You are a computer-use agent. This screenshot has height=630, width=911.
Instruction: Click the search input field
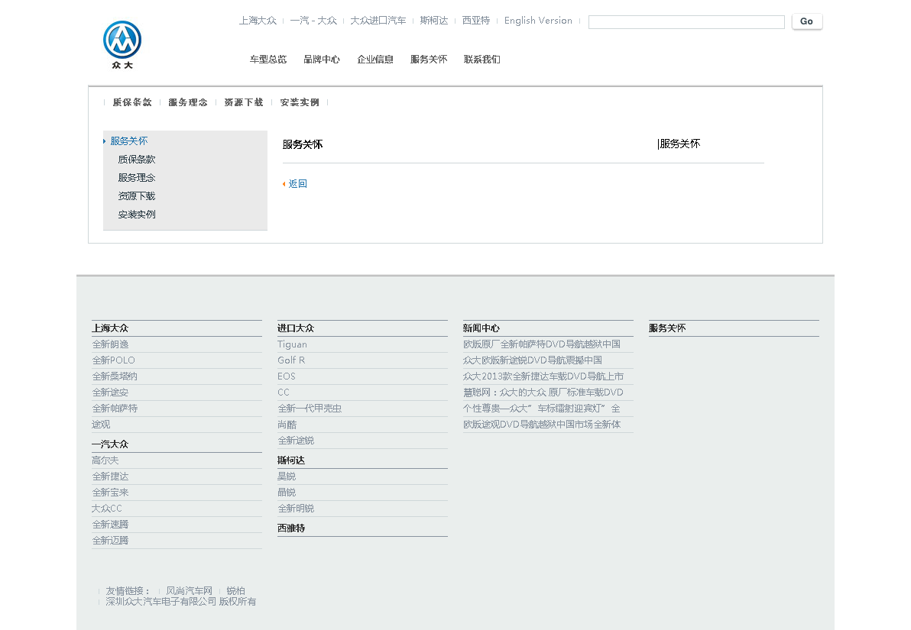pos(686,22)
